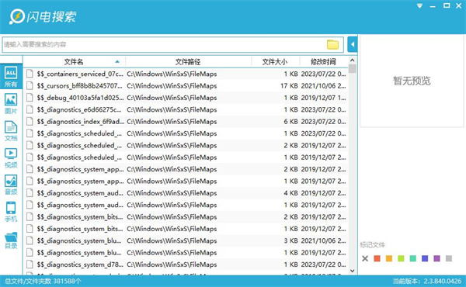Click the scrollbar up arrow
The width and height of the screenshot is (466, 287).
click(353, 61)
